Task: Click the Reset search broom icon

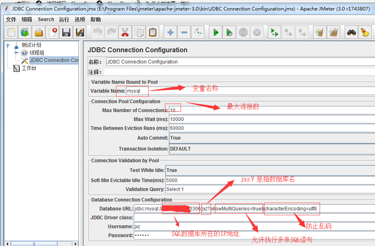Action: pyautogui.click(x=365, y=32)
